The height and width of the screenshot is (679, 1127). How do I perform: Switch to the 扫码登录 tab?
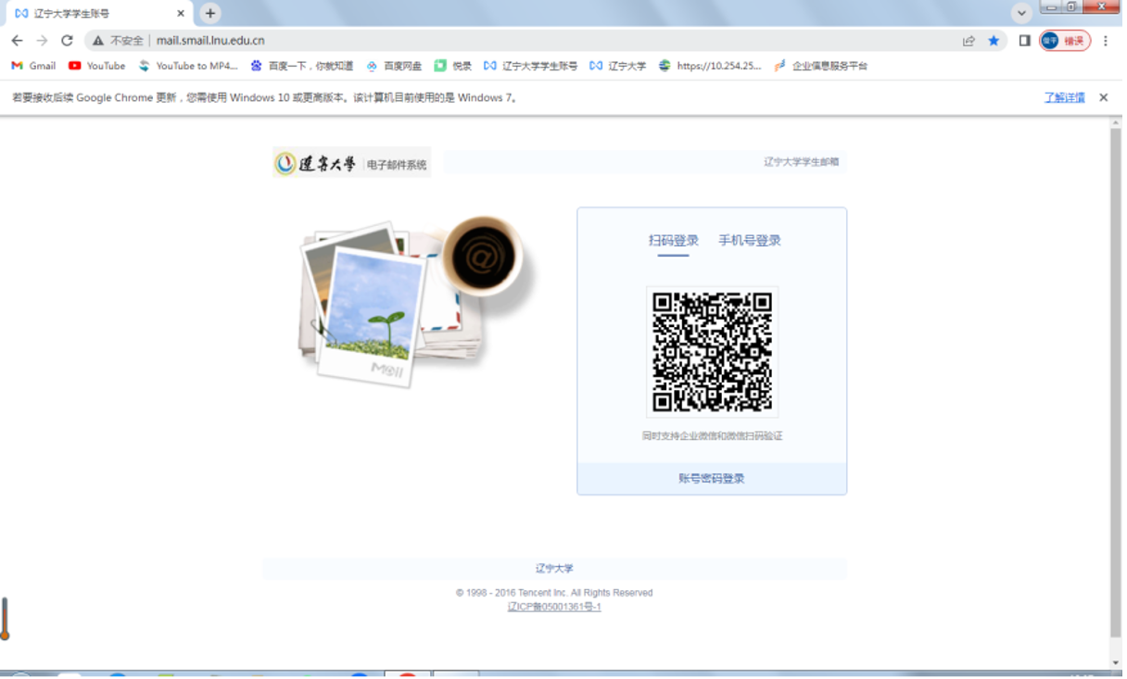pos(673,241)
